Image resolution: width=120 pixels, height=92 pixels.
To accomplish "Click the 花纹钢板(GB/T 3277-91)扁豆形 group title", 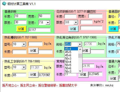I will (x=76, y=11).
